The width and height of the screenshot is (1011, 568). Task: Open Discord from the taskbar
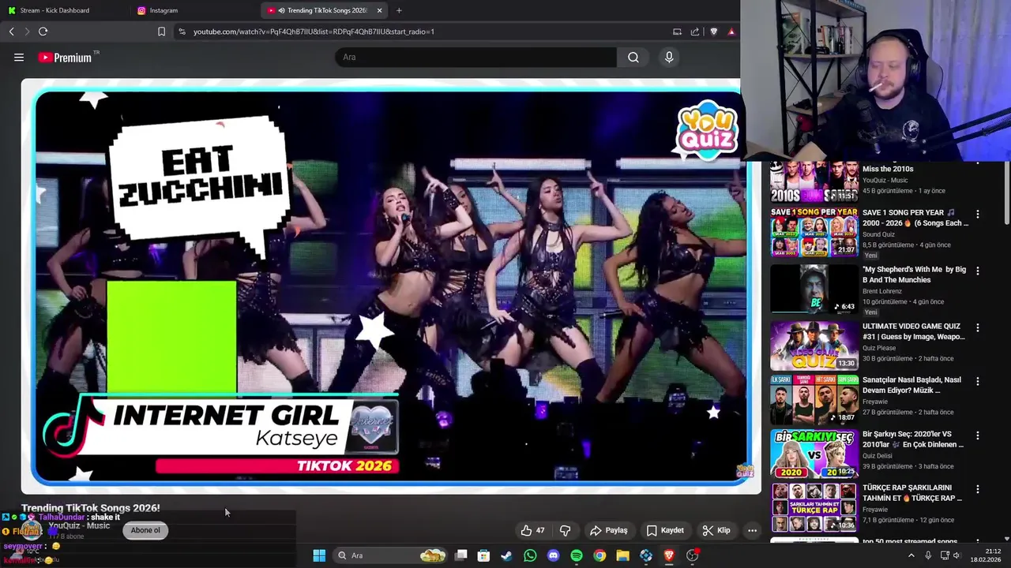pyautogui.click(x=553, y=555)
